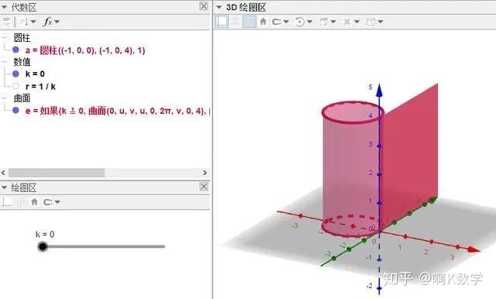Click the k = 0 slider label
This screenshot has height=299, width=496.
pyautogui.click(x=45, y=235)
